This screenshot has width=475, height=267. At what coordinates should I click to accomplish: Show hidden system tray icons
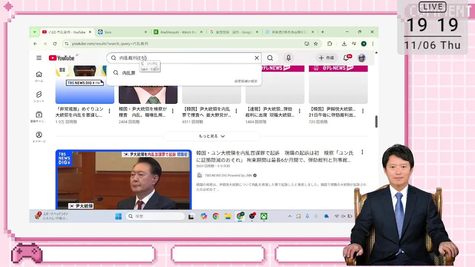point(290,216)
